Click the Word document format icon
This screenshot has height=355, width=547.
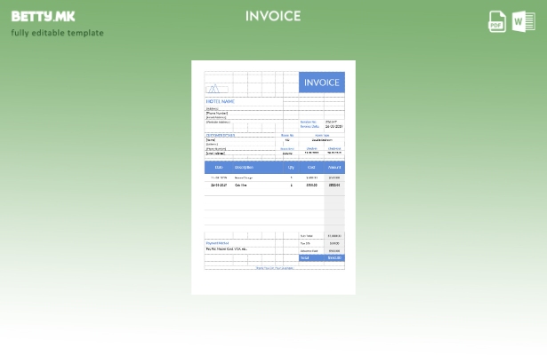coord(524,21)
